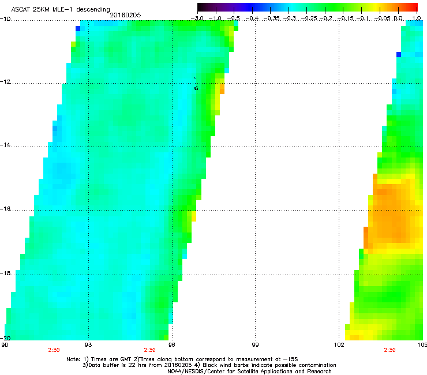This screenshot has height=375, width=427.
Task: Click the NOAA/NESDIS Center for Satellite Applications credit
Action: (x=249, y=372)
